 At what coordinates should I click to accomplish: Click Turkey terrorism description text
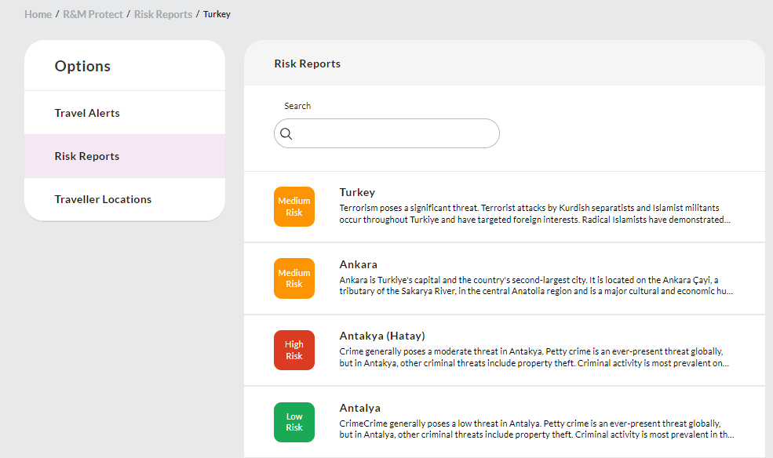(x=535, y=214)
